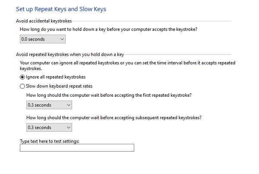Click the Type text here to test settings label
The height and width of the screenshot is (174, 259).
50,141
